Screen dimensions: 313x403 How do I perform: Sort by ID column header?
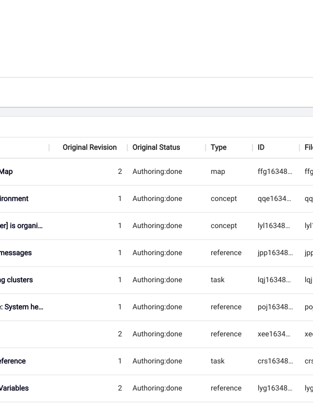click(x=261, y=147)
